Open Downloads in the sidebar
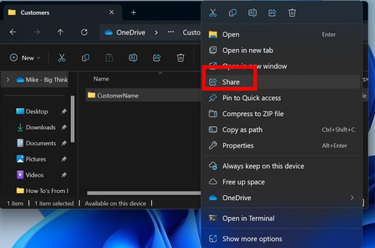This screenshot has width=375, height=248. click(41, 127)
